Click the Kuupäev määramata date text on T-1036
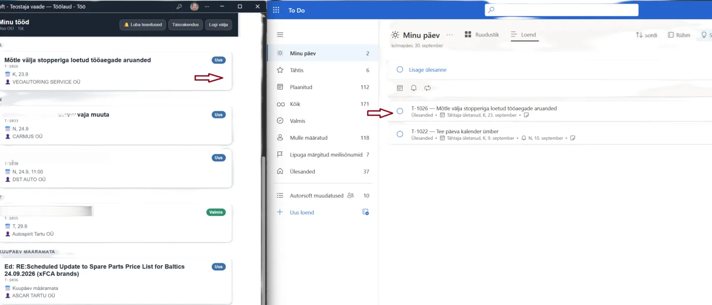This screenshot has height=305, width=712. [x=35, y=288]
